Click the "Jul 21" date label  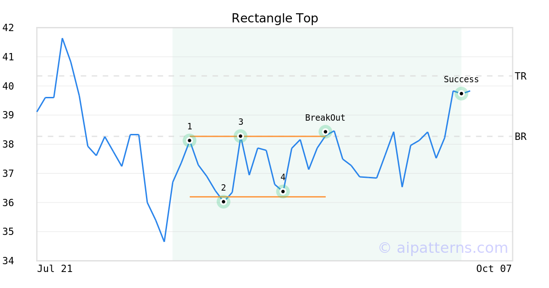pos(54,269)
